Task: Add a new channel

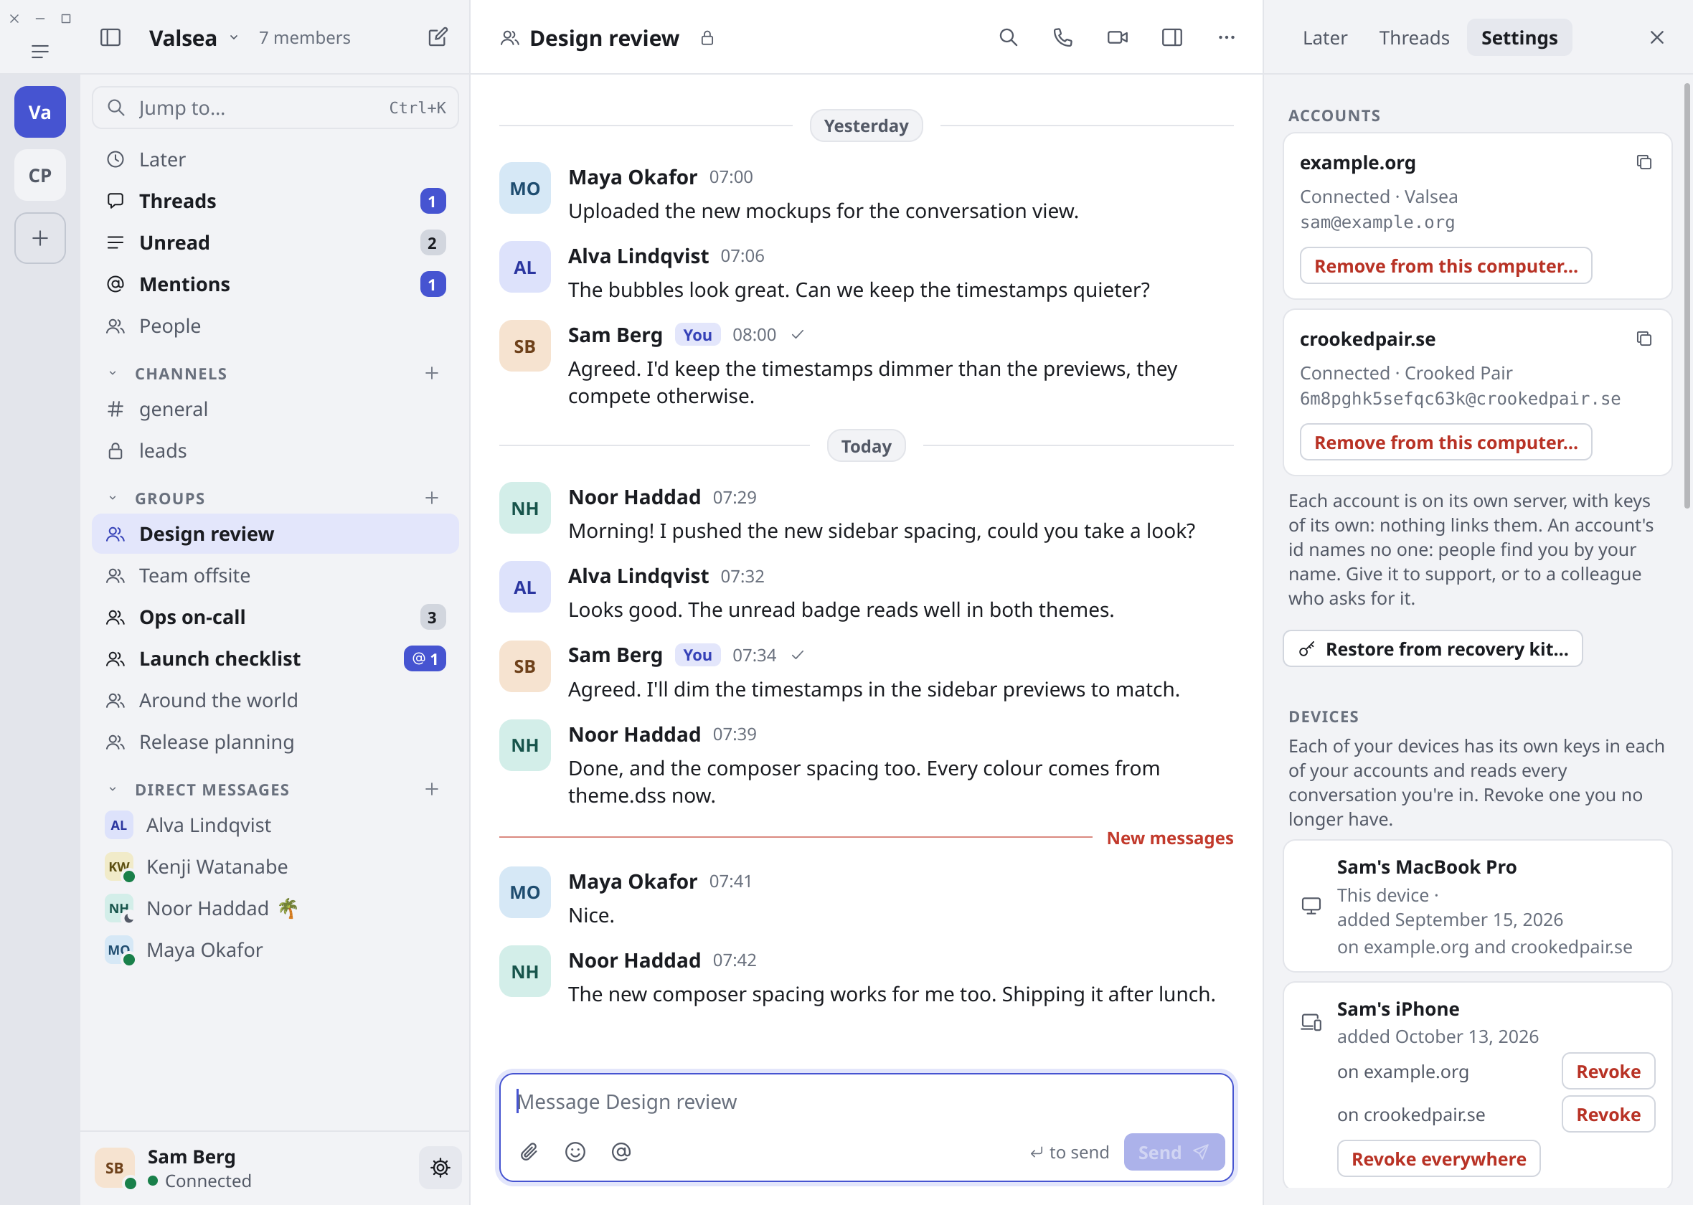Action: tap(432, 373)
